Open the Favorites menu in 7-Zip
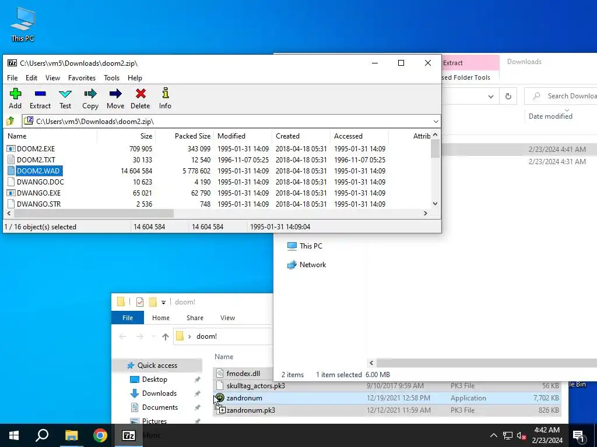 pyautogui.click(x=82, y=78)
